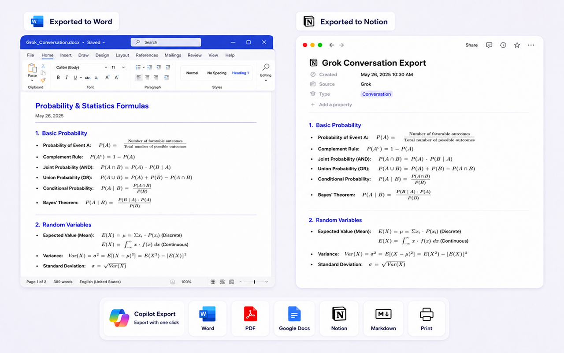Viewport: 564px width, 353px height.
Task: Align paragraph left in Word ribbon
Action: 139,77
